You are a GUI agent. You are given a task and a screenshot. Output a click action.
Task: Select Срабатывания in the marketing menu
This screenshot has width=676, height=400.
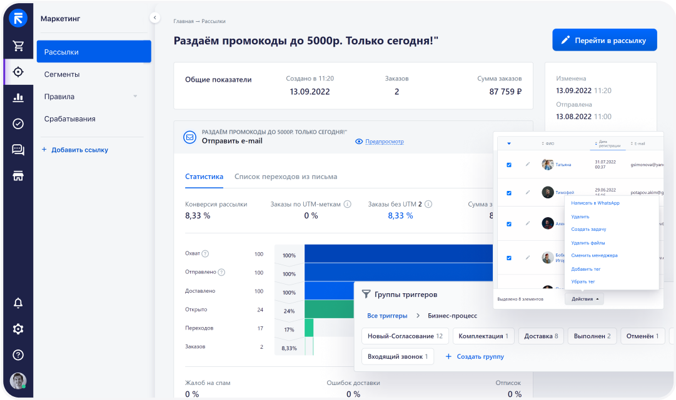tap(70, 119)
